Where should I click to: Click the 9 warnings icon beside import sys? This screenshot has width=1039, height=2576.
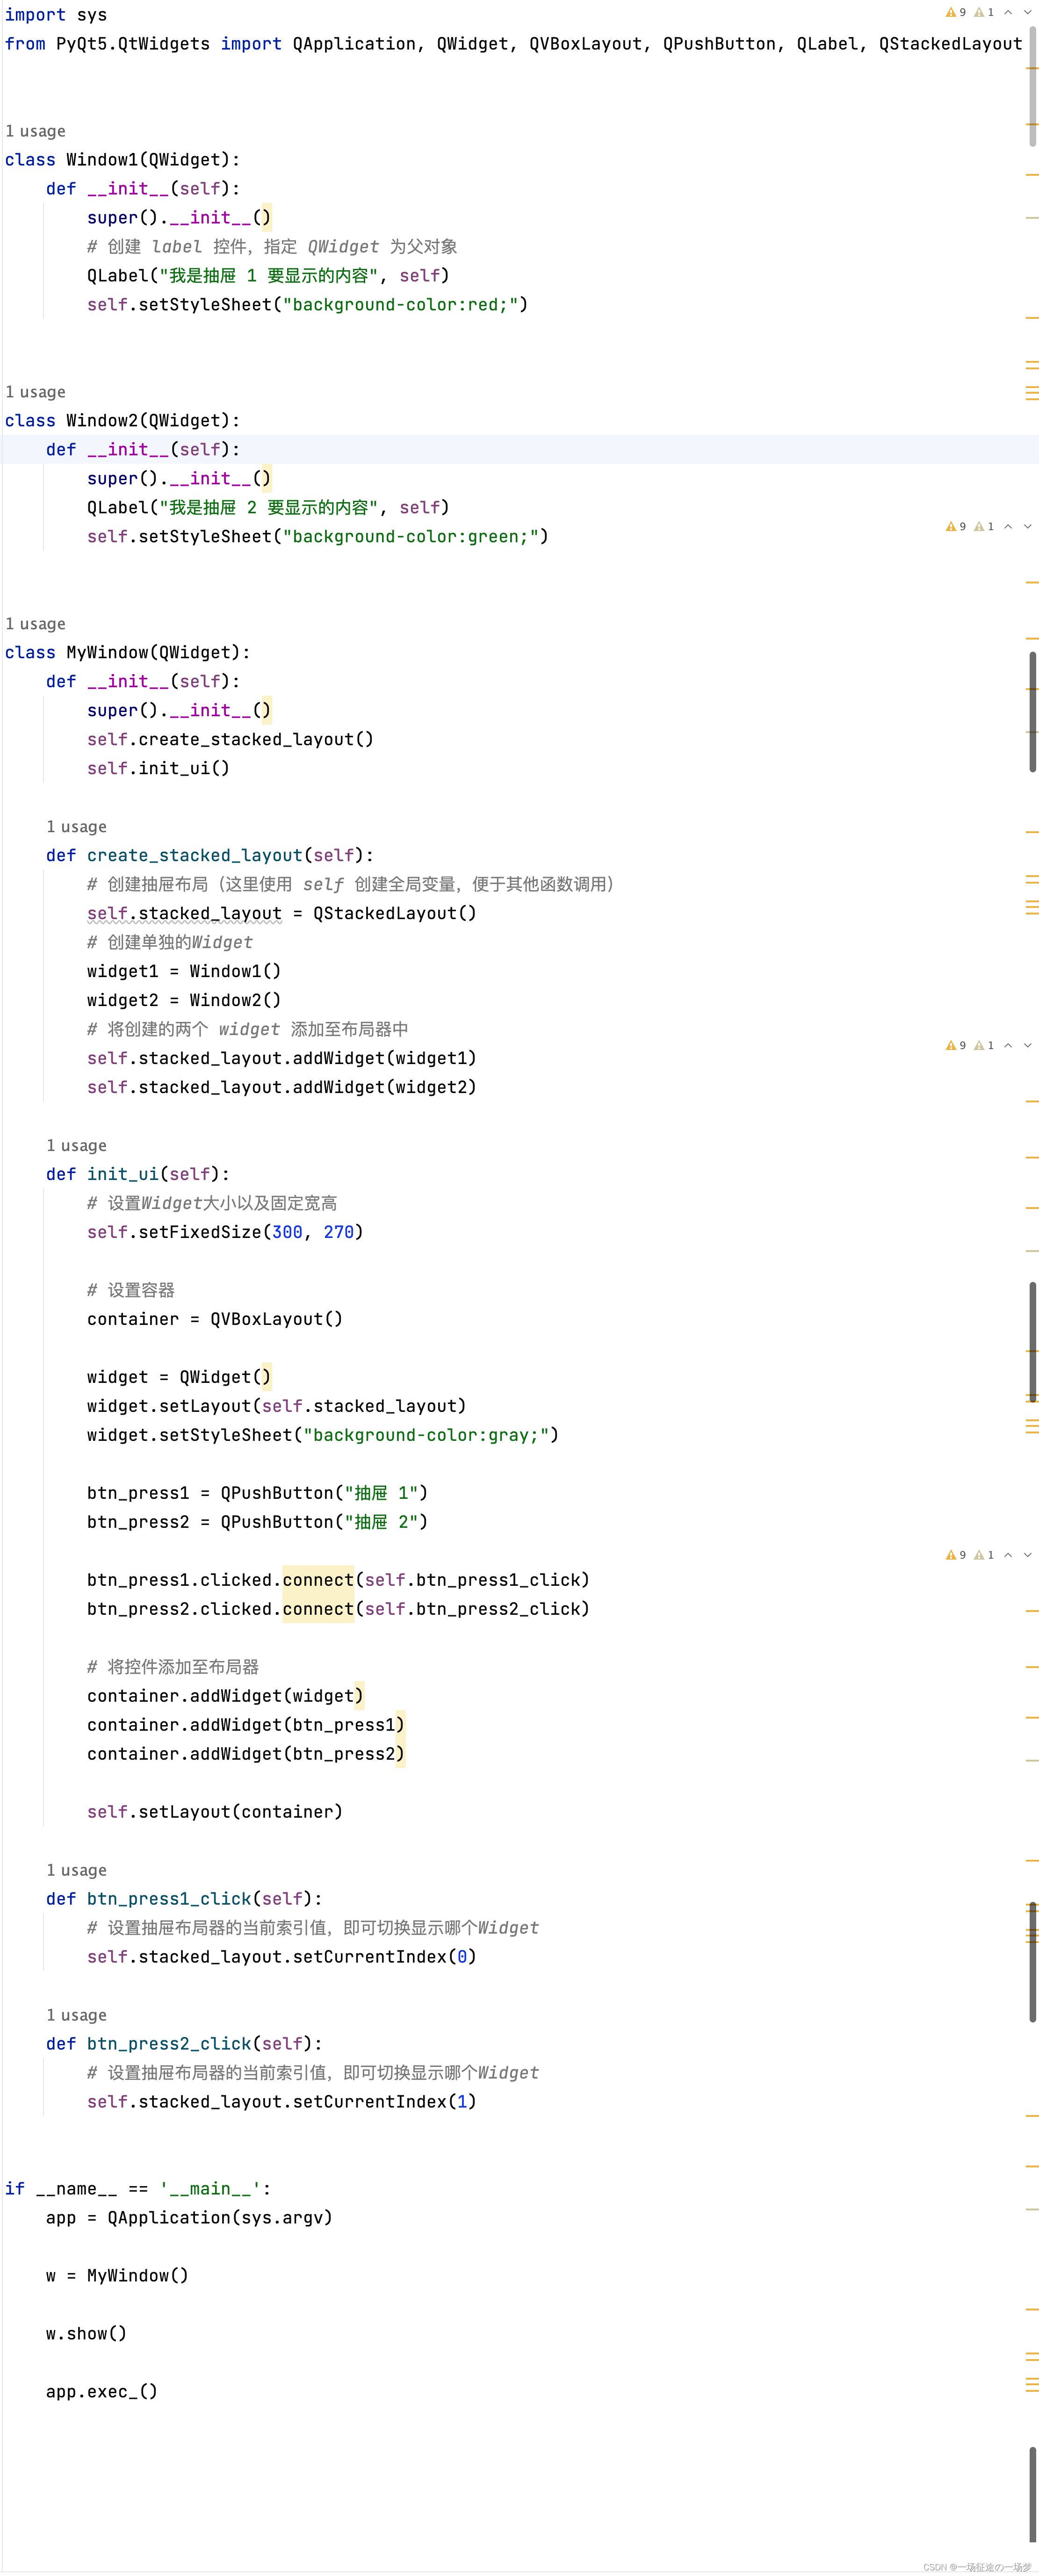955,13
